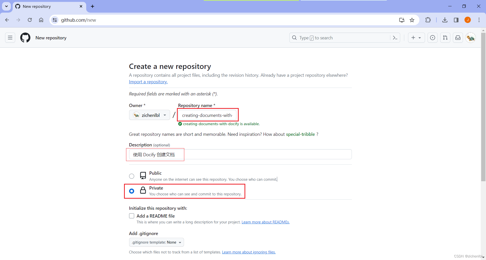Click the New repository header title
Image resolution: width=486 pixels, height=260 pixels.
[51, 38]
